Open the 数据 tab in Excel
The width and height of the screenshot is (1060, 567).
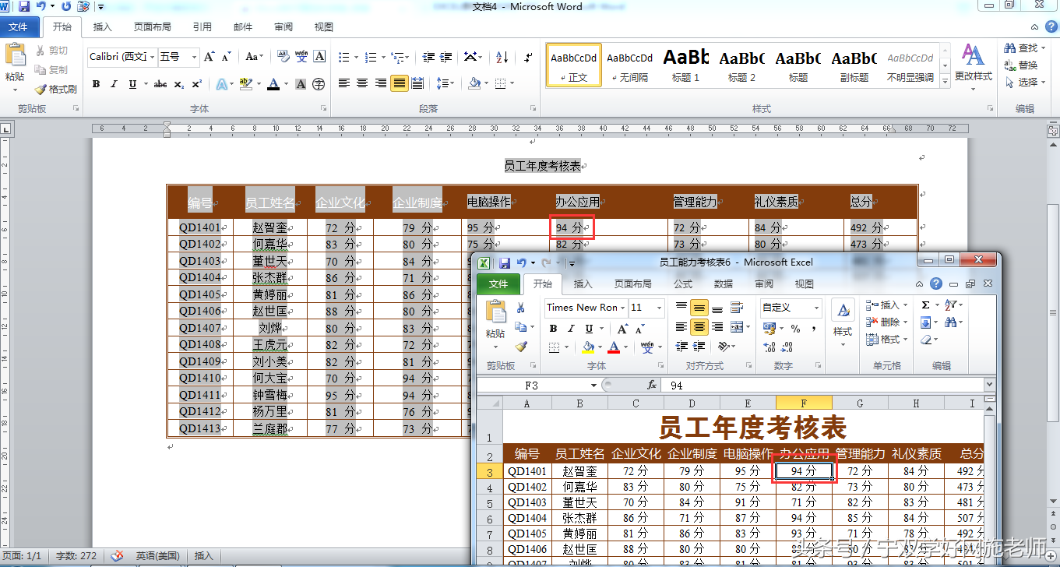[724, 283]
